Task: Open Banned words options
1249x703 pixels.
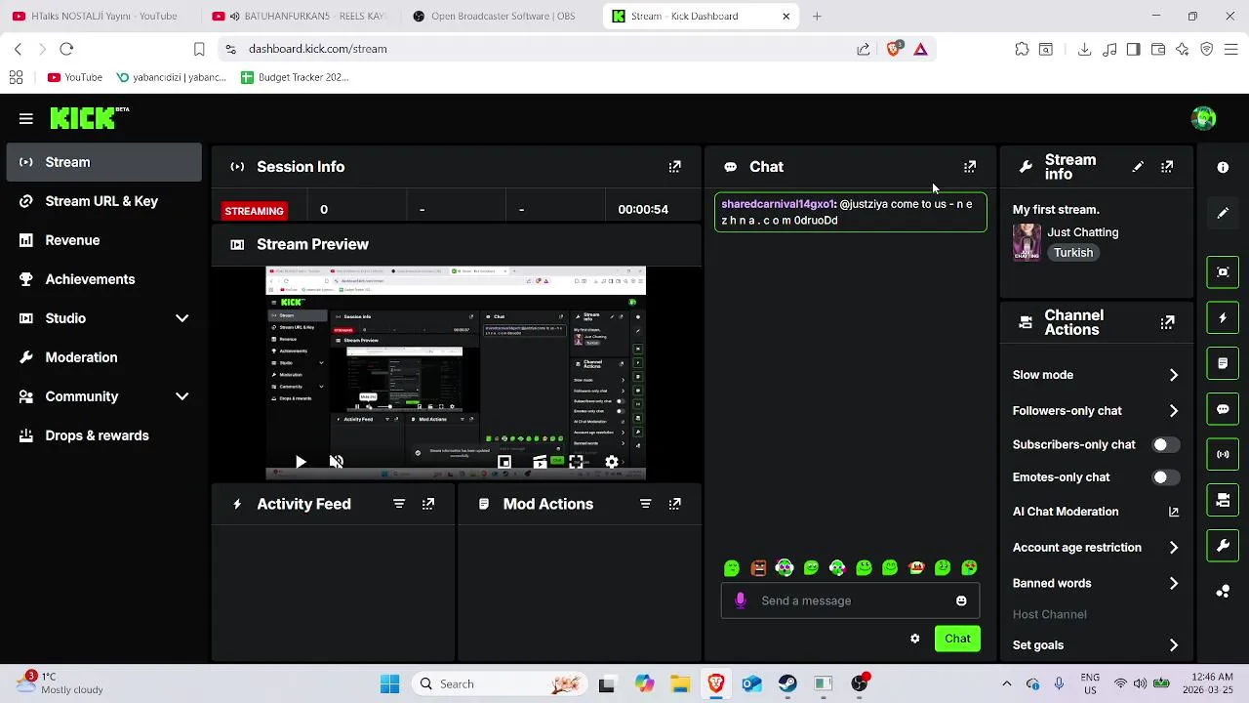Action: point(1096,583)
